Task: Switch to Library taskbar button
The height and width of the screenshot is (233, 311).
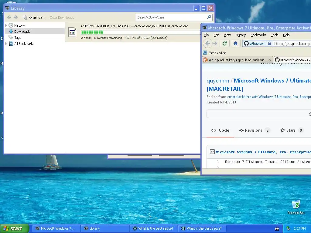Action: coord(105,228)
